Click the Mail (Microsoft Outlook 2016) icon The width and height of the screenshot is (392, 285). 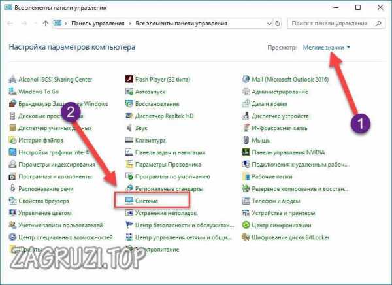246,79
